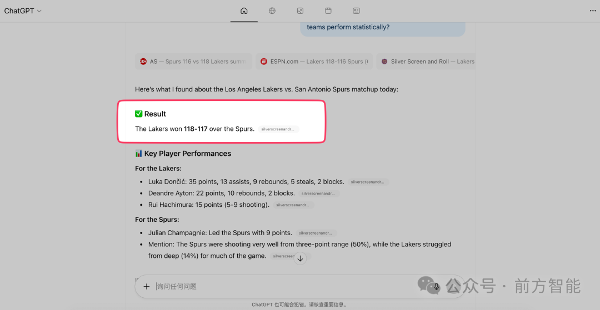The image size is (600, 310).
Task: Open the AS Spurs vs Lakers source
Action: coord(193,62)
